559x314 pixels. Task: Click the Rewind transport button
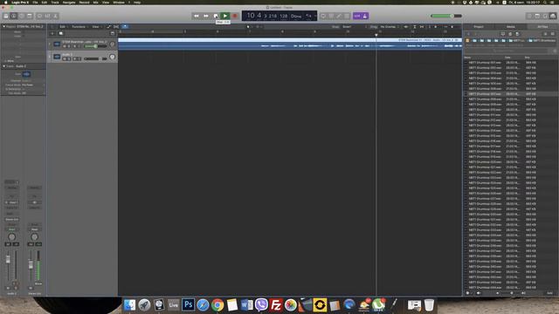pyautogui.click(x=196, y=16)
